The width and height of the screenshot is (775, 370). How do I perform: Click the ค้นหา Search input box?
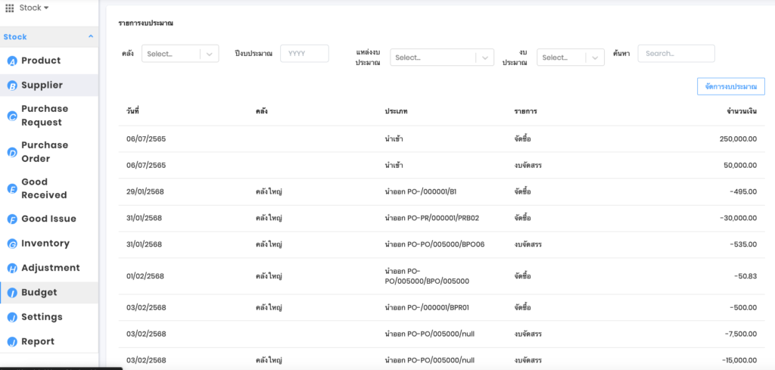pyautogui.click(x=676, y=54)
